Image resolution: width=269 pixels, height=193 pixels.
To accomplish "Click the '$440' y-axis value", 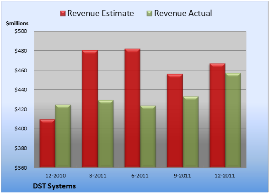I will 21,90.
